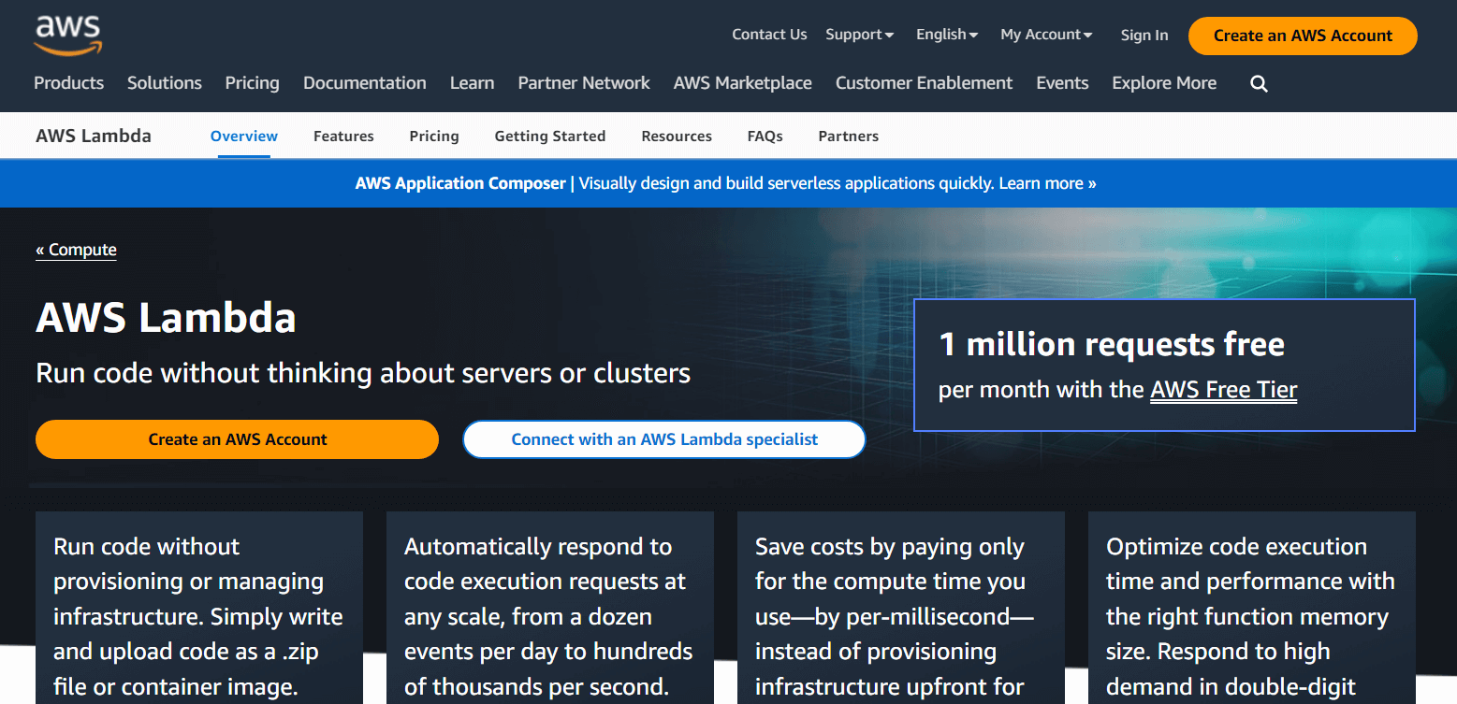Image resolution: width=1457 pixels, height=704 pixels.
Task: Select the FAQs tab
Action: [765, 136]
